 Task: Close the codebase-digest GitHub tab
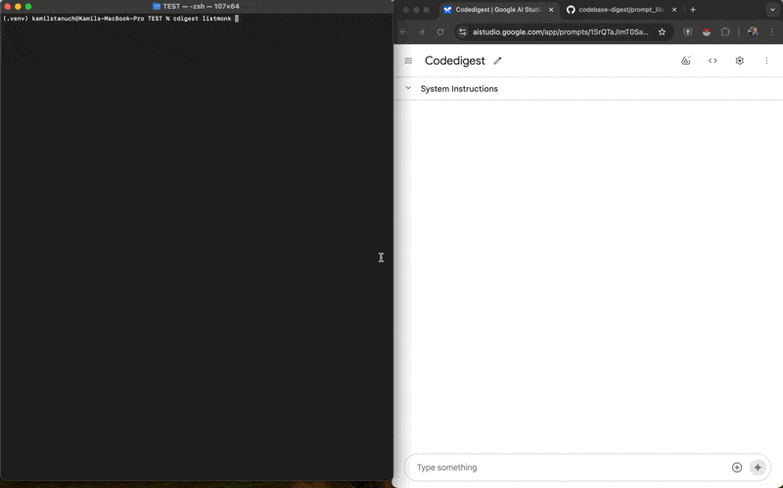[674, 10]
